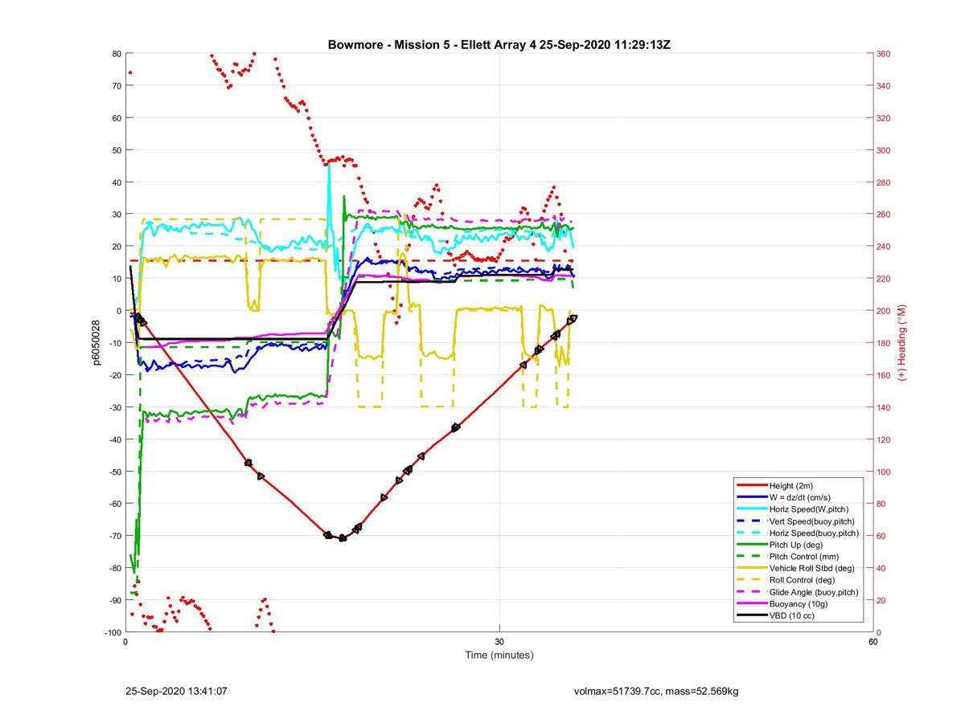Click the 70 tick on the y-axis
The width and height of the screenshot is (965, 711).
[x=116, y=86]
